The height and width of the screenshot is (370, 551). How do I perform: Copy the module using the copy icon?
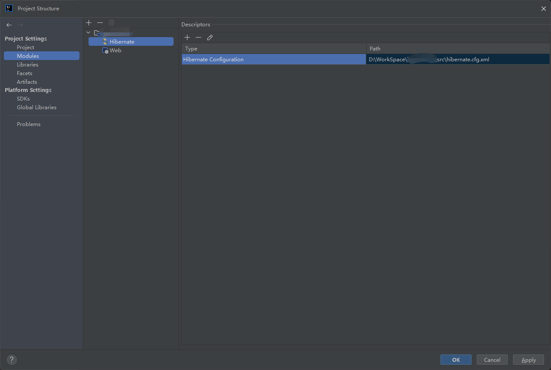(x=111, y=22)
